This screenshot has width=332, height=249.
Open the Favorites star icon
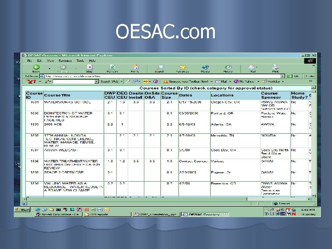(182, 67)
